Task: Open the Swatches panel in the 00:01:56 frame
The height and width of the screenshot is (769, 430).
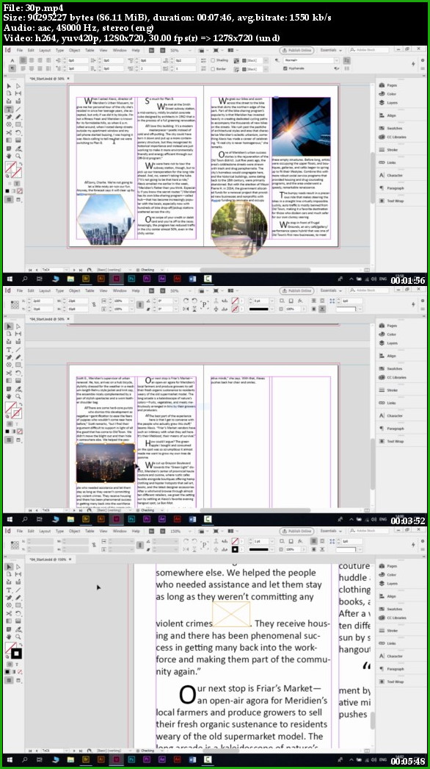Action: [x=389, y=129]
